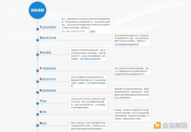Select step 3 投标报名
This screenshot has width=191, height=132.
point(46,52)
